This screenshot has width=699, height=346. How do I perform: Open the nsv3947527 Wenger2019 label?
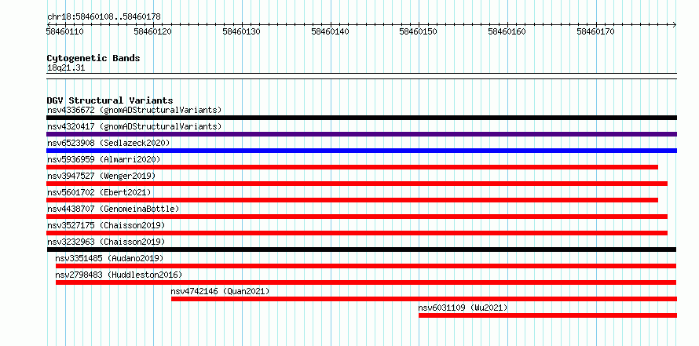click(101, 176)
